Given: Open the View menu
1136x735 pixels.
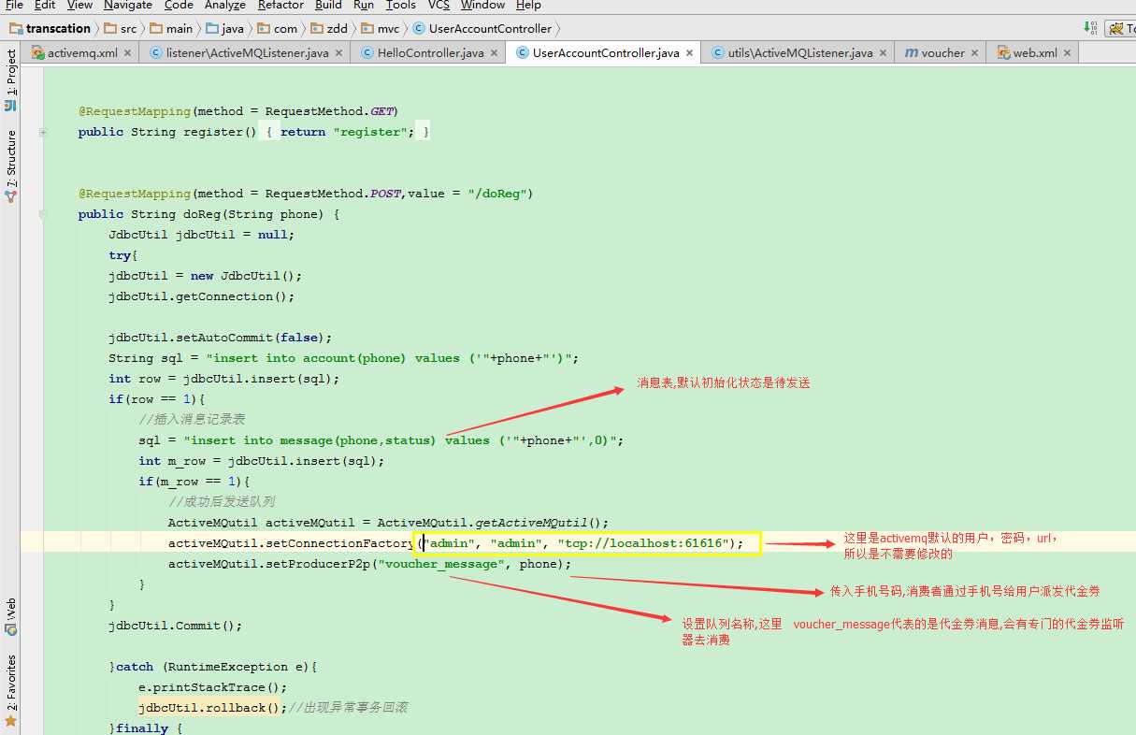Looking at the screenshot, I should [x=80, y=5].
